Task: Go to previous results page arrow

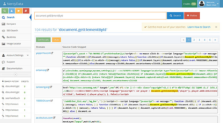Action: click(x=183, y=40)
